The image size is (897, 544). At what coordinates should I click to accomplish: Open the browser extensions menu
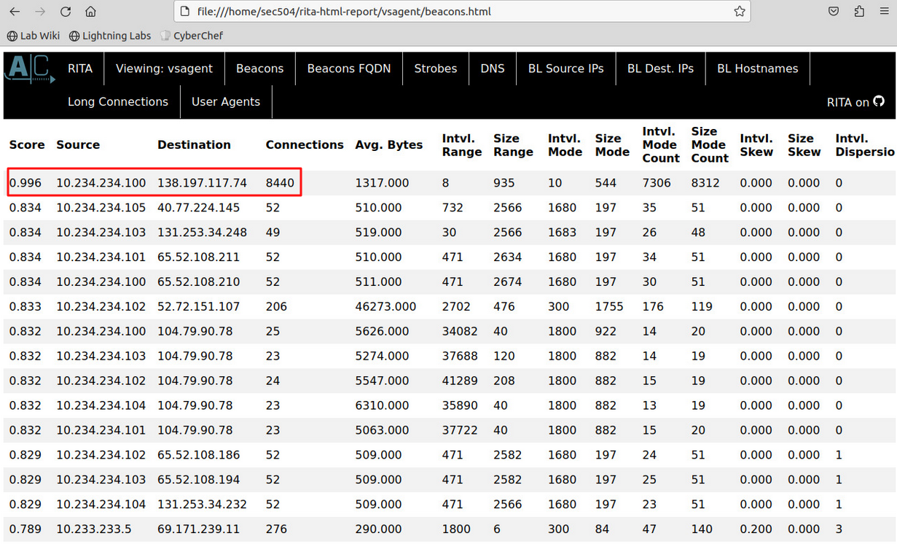coord(859,12)
